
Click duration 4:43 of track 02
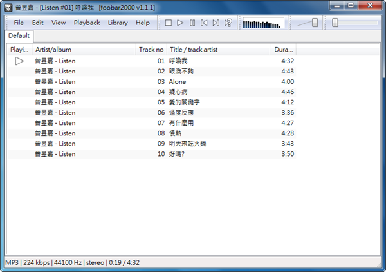[x=288, y=72]
